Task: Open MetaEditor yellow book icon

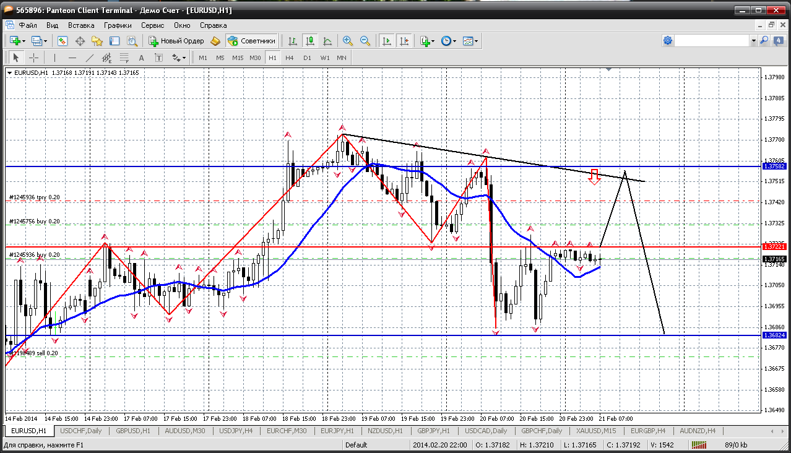Action: (x=215, y=41)
